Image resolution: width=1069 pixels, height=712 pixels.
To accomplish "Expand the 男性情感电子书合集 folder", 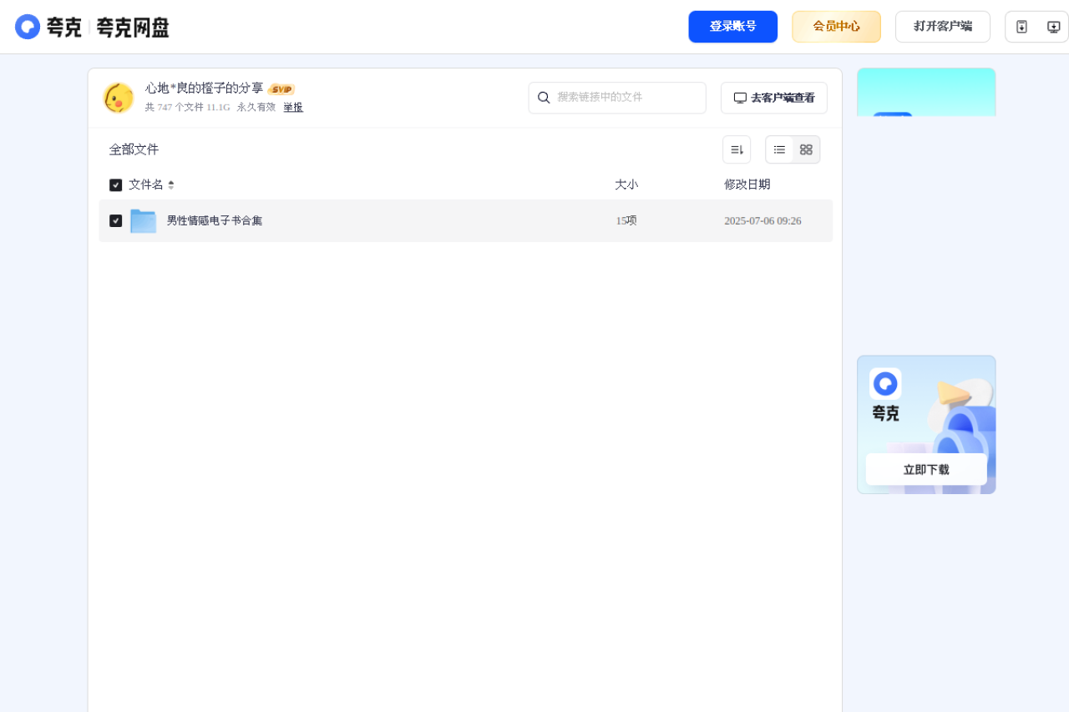I will (x=214, y=220).
